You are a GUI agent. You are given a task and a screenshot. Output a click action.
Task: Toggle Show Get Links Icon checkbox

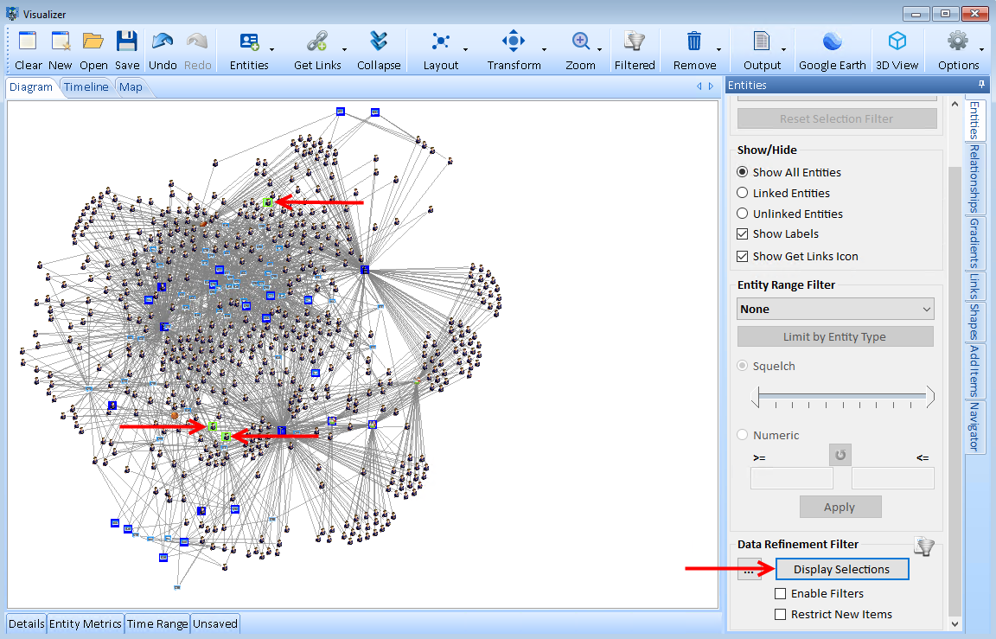point(742,256)
